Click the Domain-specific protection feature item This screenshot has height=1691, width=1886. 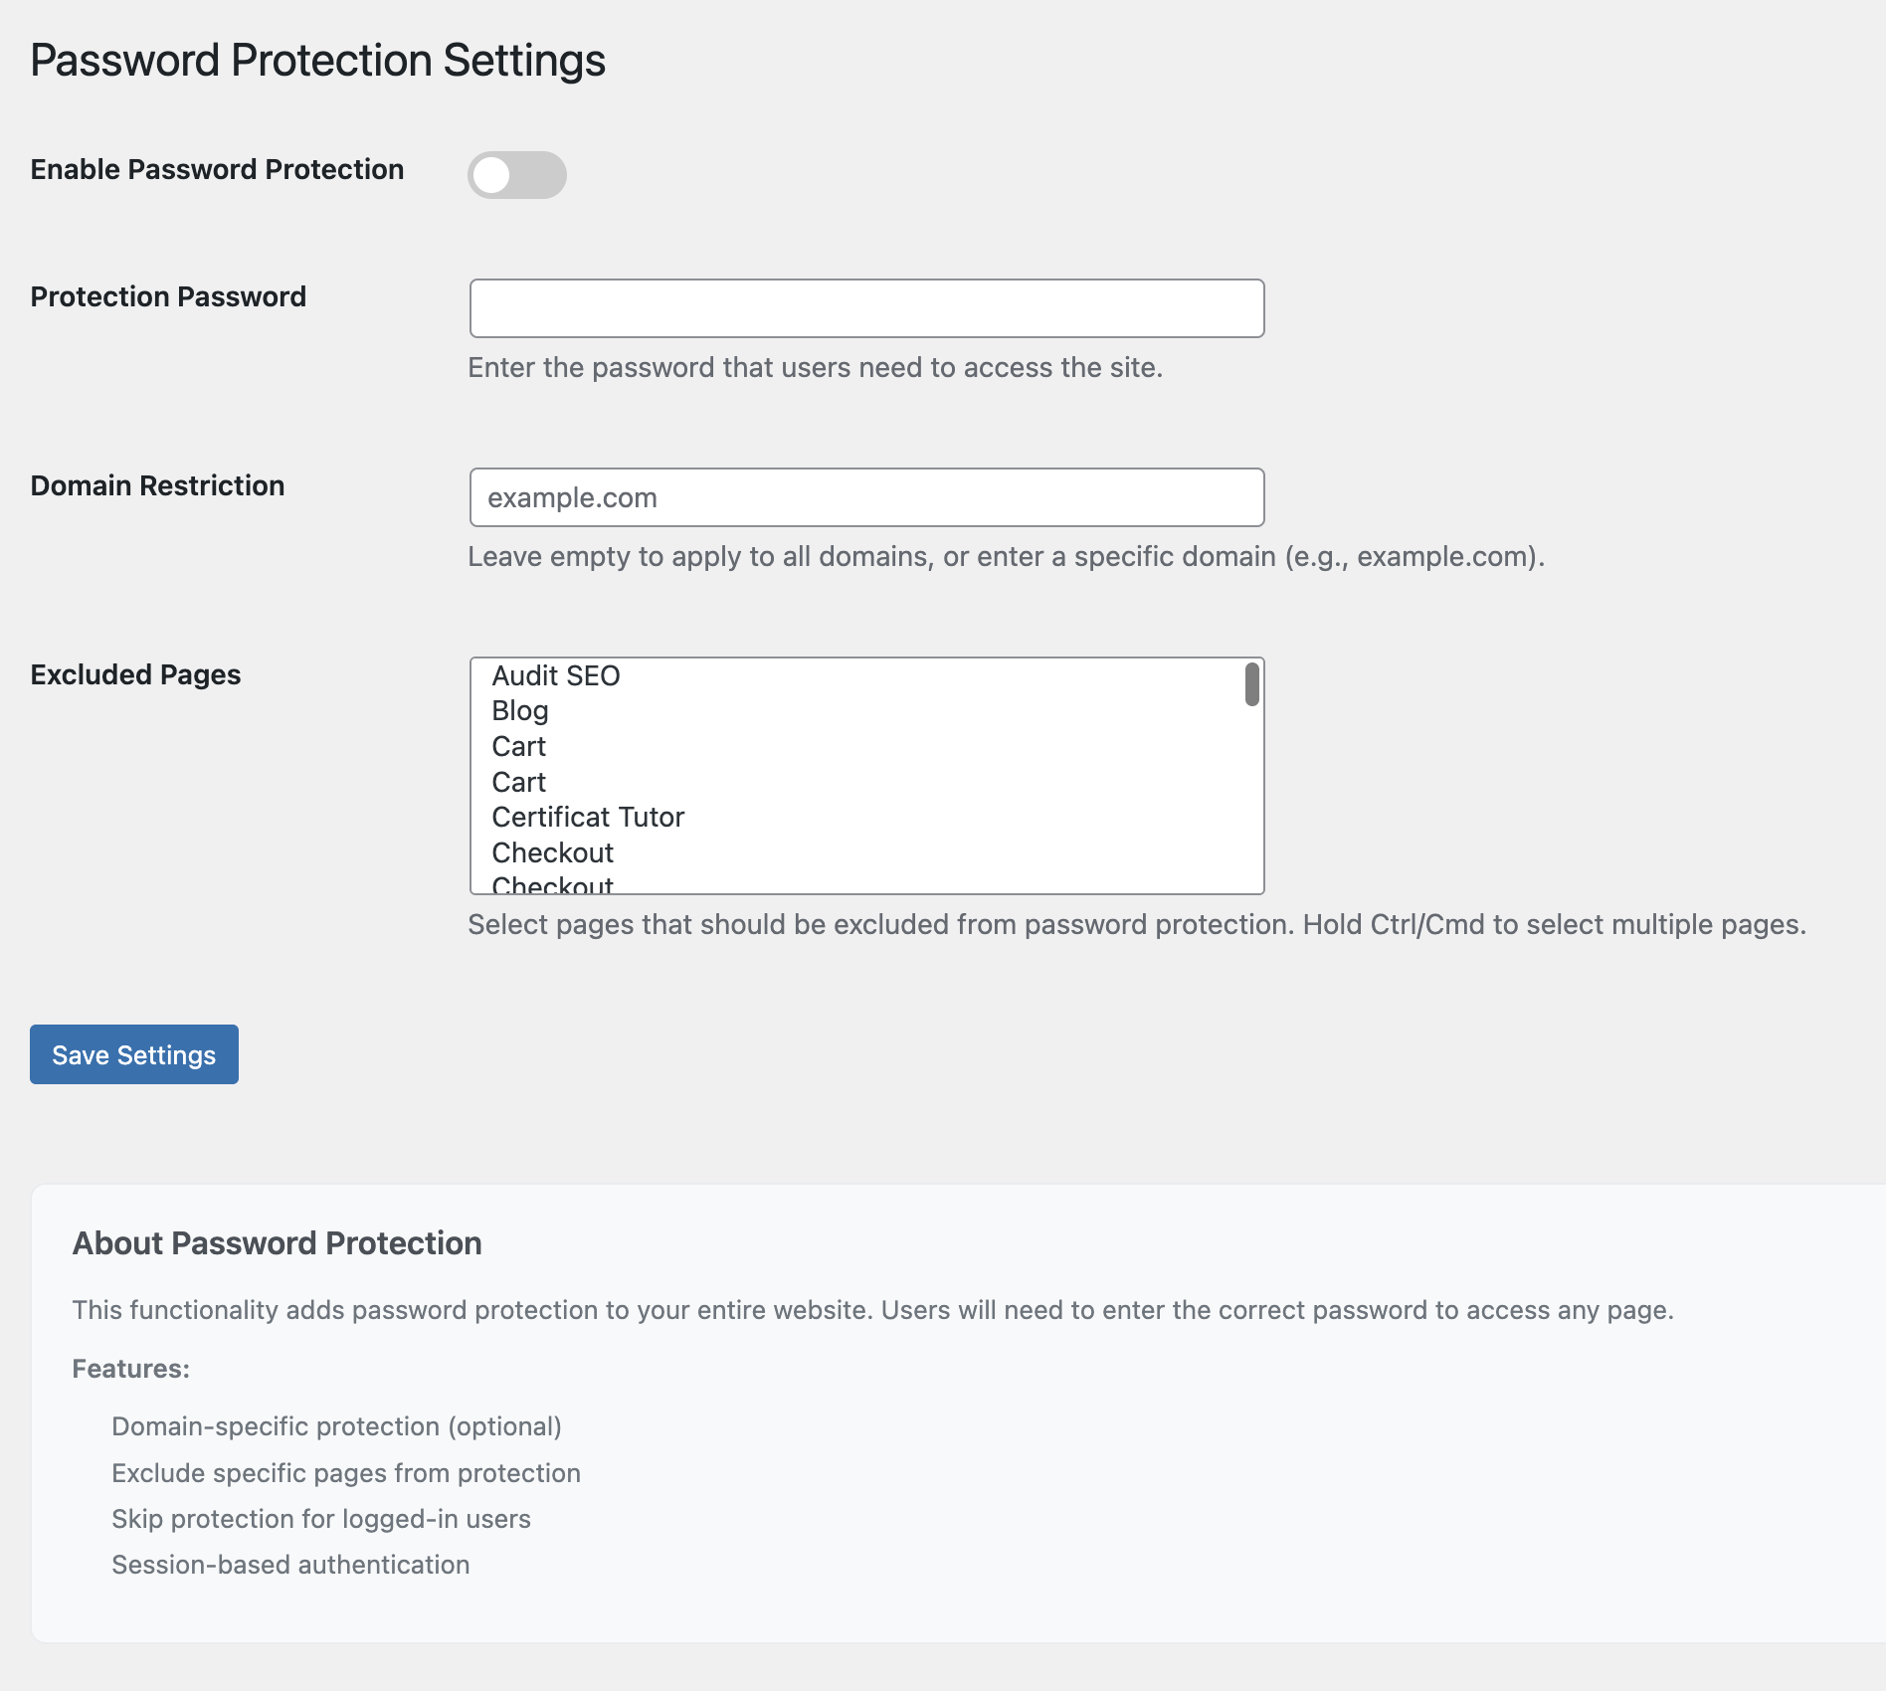click(336, 1426)
